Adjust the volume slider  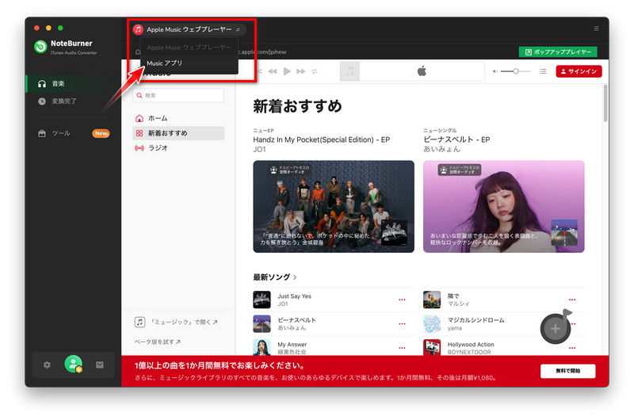(x=516, y=71)
